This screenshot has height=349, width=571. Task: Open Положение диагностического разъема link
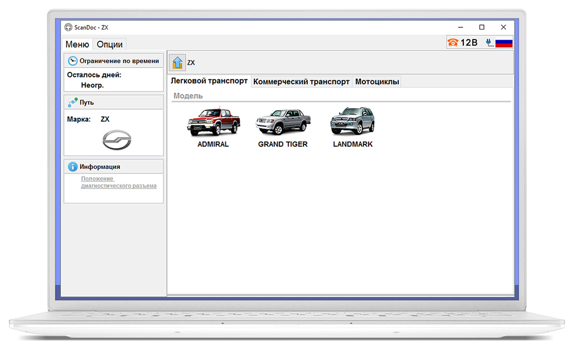coord(119,182)
